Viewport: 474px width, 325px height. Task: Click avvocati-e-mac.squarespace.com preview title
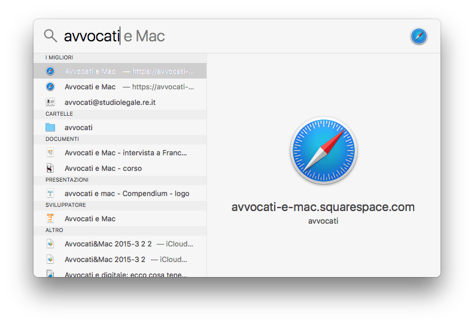tap(323, 207)
